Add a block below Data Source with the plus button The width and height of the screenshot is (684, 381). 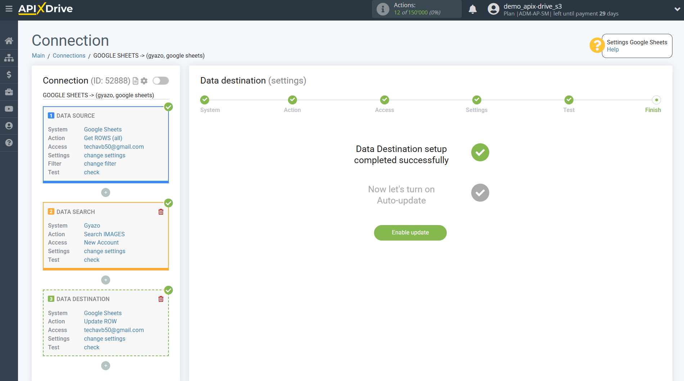pos(105,193)
